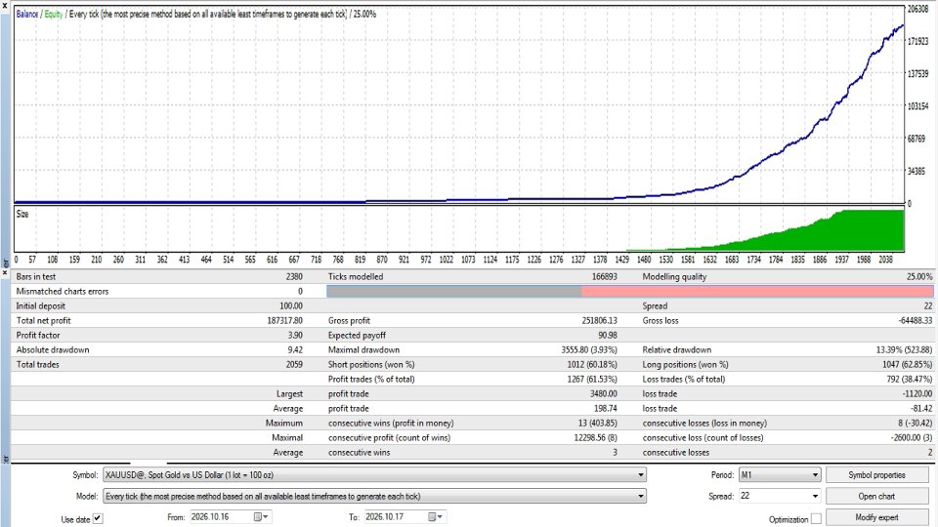The width and height of the screenshot is (938, 527).
Task: Click the Open chart button
Action: click(x=876, y=496)
